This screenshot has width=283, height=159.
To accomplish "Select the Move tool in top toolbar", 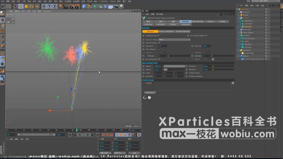I will click(21, 7).
